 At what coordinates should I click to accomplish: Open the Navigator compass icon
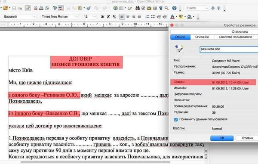pos(143,8)
